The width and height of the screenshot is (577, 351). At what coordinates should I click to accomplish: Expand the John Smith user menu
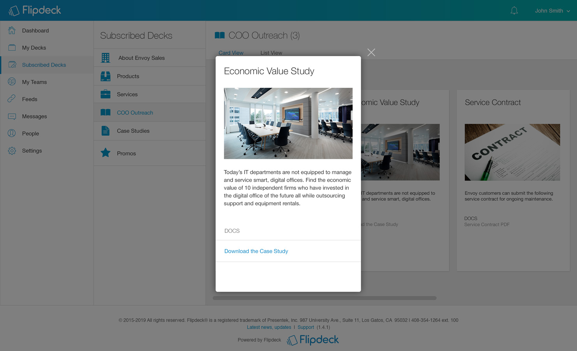[552, 11]
